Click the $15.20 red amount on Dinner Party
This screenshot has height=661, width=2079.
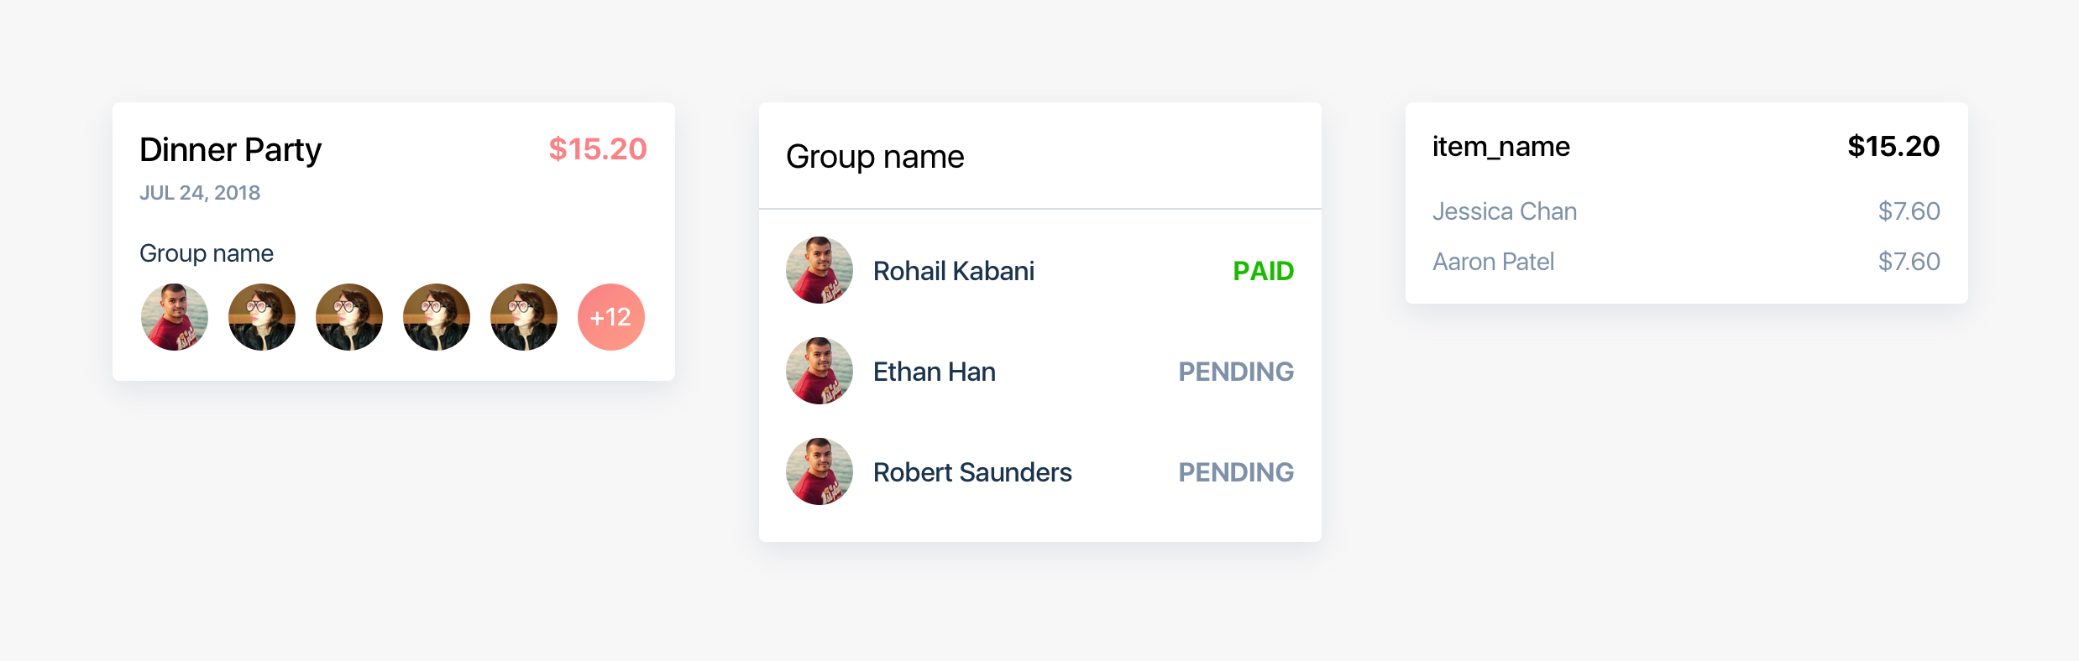tap(598, 149)
